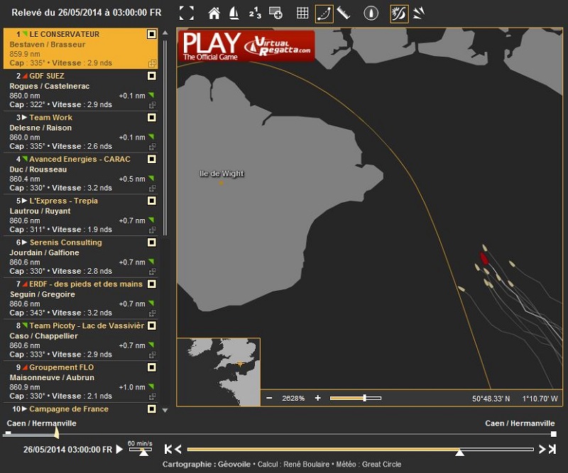This screenshot has height=473, width=568.
Task: Select the GDF SUEZ boat name
Action: click(47, 76)
